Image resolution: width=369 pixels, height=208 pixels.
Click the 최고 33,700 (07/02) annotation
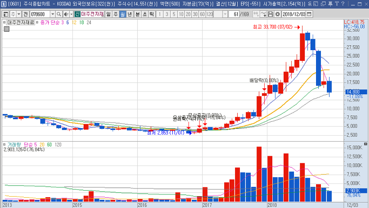[x=273, y=27]
